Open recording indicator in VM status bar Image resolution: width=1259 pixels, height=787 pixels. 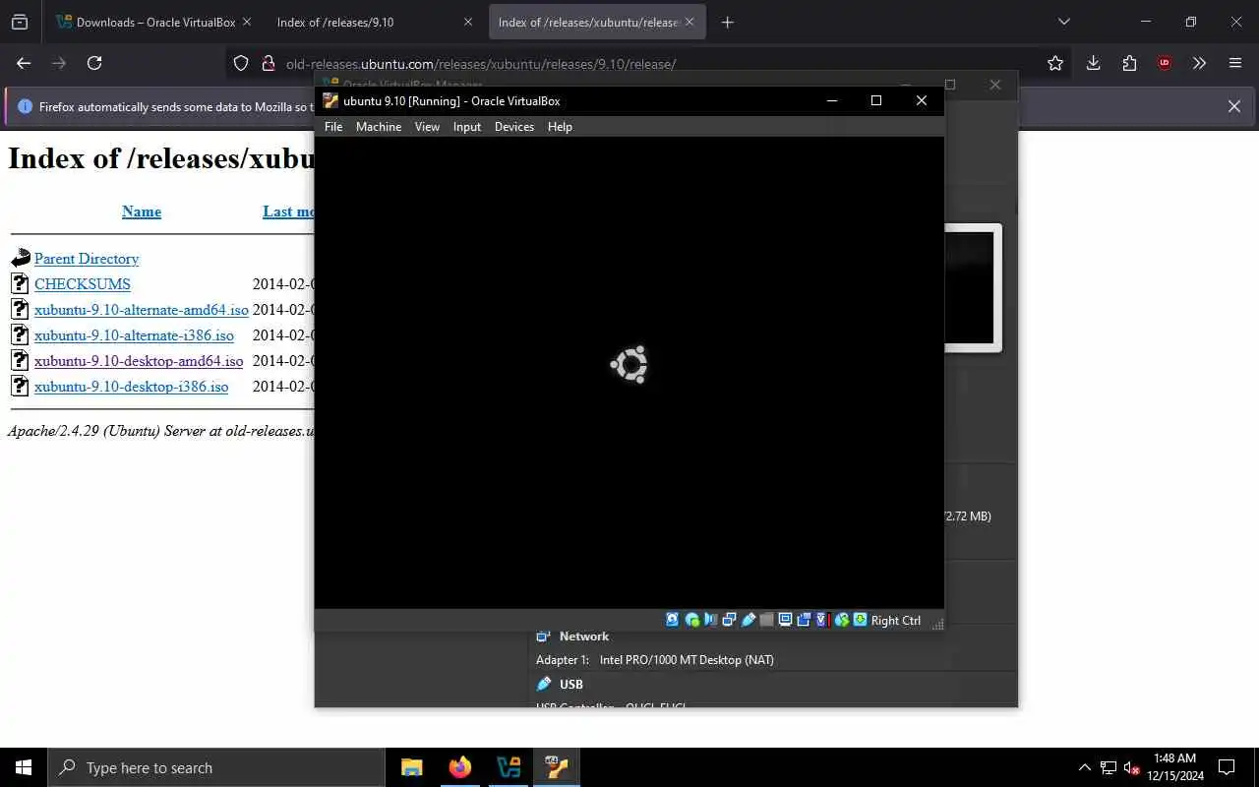point(804,620)
